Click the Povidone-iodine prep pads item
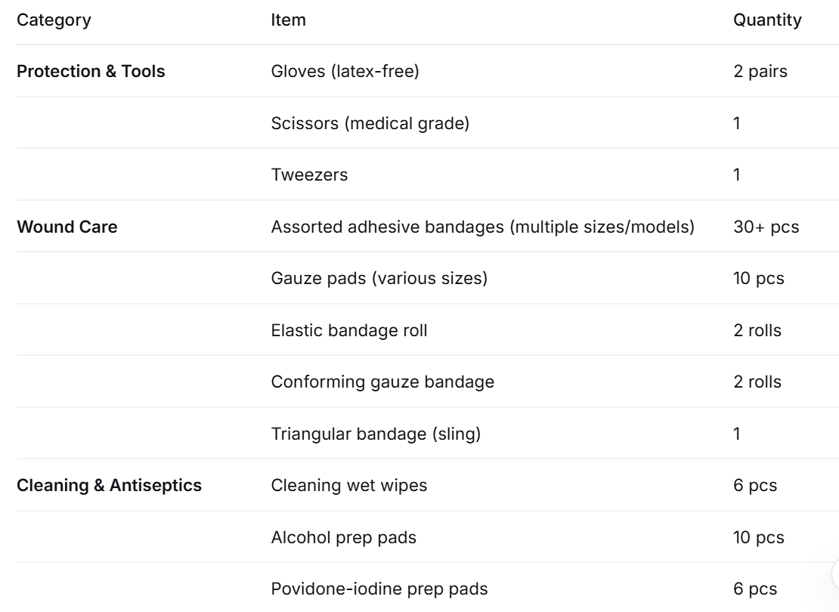839x612 pixels. click(x=379, y=589)
